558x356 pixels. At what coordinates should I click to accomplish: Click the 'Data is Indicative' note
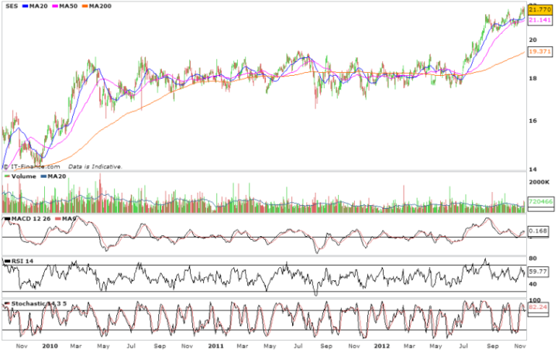95,166
